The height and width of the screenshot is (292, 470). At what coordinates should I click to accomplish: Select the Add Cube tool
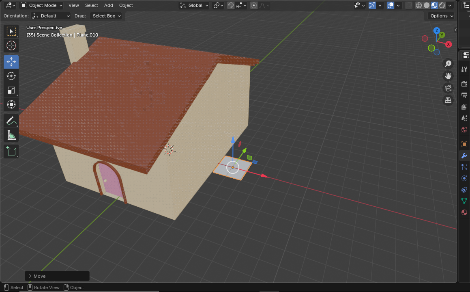point(11,151)
